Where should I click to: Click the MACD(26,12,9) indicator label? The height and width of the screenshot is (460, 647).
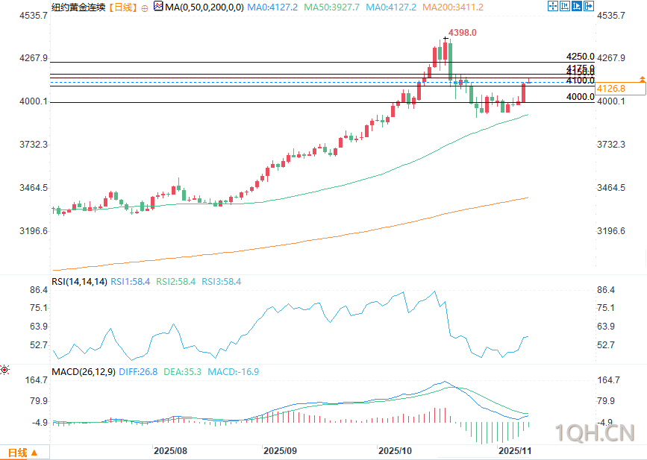(84, 372)
